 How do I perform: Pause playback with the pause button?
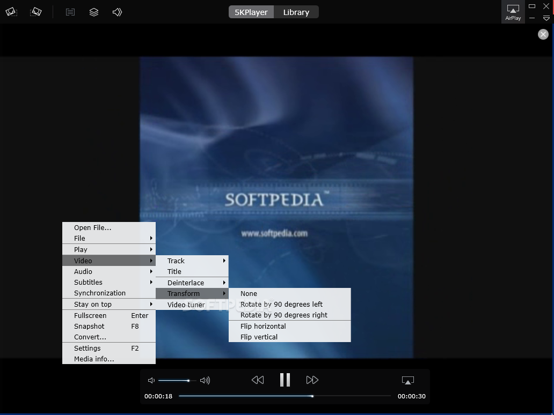pyautogui.click(x=285, y=380)
